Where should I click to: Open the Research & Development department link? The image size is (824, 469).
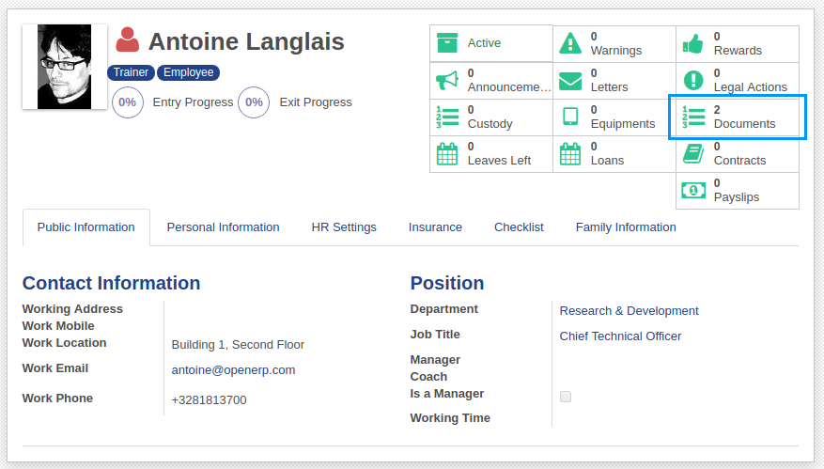[x=629, y=311]
